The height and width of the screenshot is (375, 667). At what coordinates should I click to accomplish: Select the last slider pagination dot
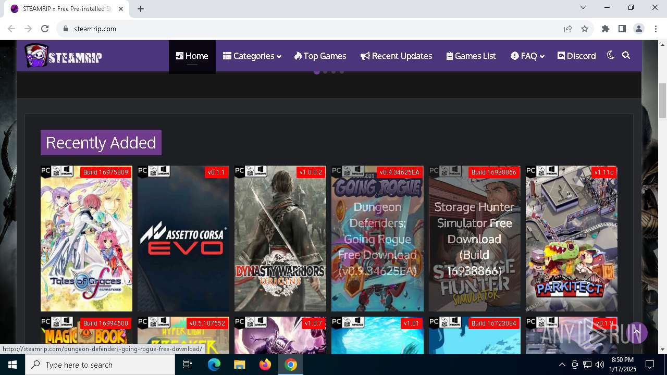[x=342, y=72]
